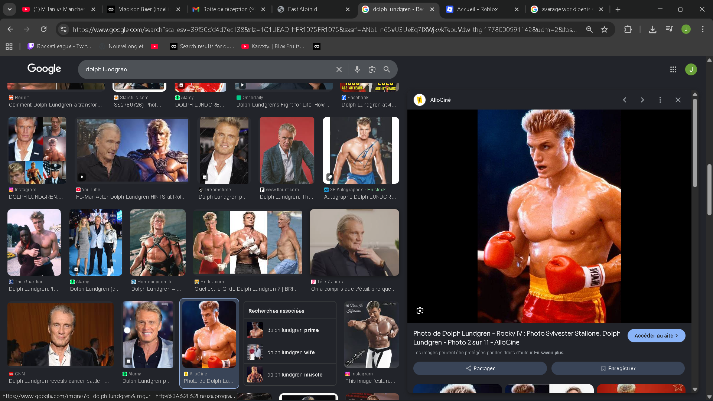Reload the current page
713x401 pixels.
(x=44, y=29)
